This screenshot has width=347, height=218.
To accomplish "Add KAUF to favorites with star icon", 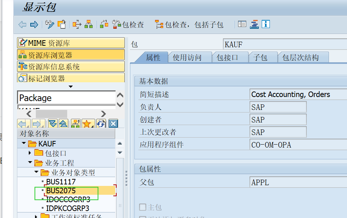I will coord(87,124).
